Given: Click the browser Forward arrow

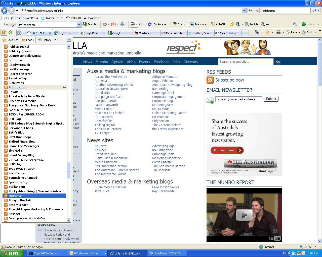Looking at the screenshot, I should point(12,11).
